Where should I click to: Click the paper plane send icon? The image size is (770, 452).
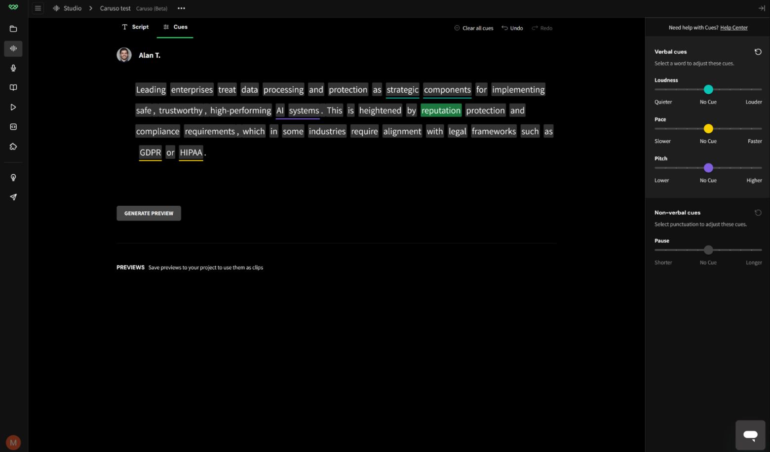coord(13,197)
